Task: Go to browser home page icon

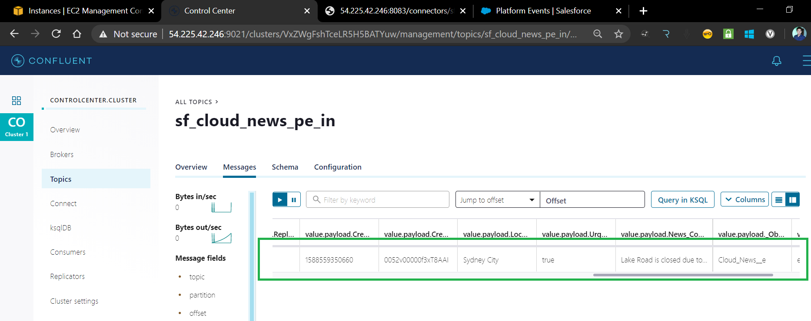Action: 77,34
